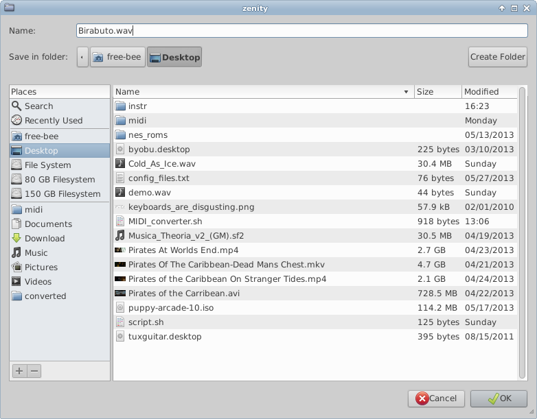Select tuxguitar.desktop in file list

click(x=315, y=337)
